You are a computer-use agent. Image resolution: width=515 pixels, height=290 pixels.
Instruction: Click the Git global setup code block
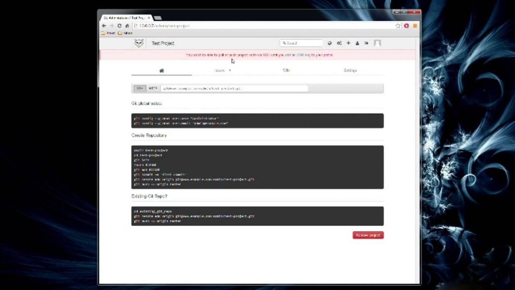(x=257, y=121)
